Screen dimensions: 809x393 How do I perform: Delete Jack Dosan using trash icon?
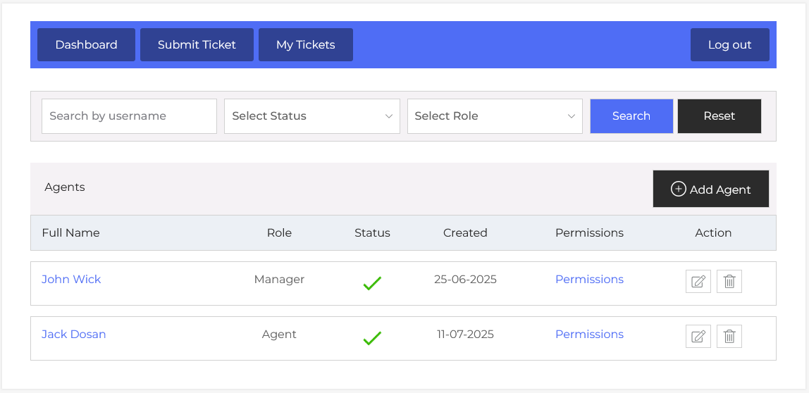click(729, 336)
